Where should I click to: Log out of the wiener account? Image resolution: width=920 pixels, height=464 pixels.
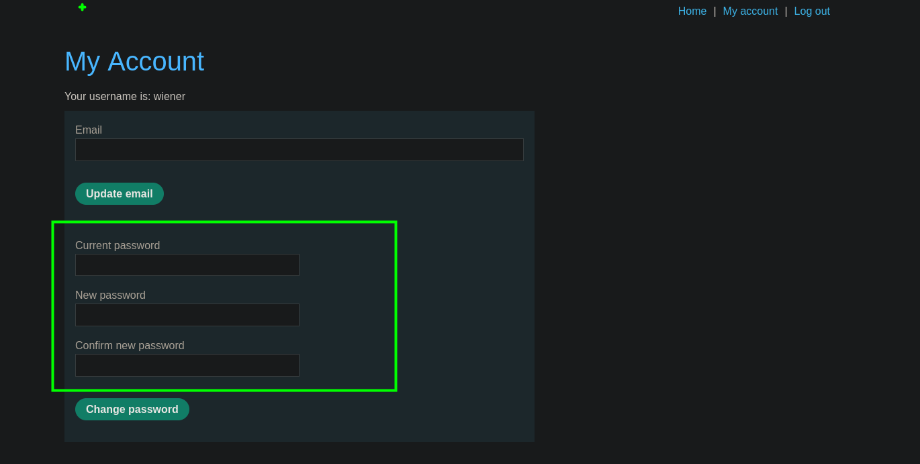(x=811, y=11)
